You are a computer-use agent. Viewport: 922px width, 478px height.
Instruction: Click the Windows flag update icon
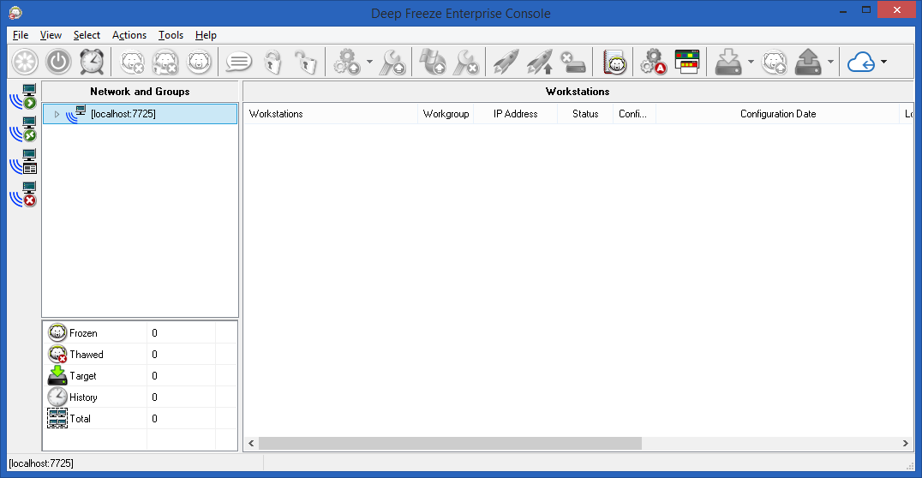[x=432, y=62]
